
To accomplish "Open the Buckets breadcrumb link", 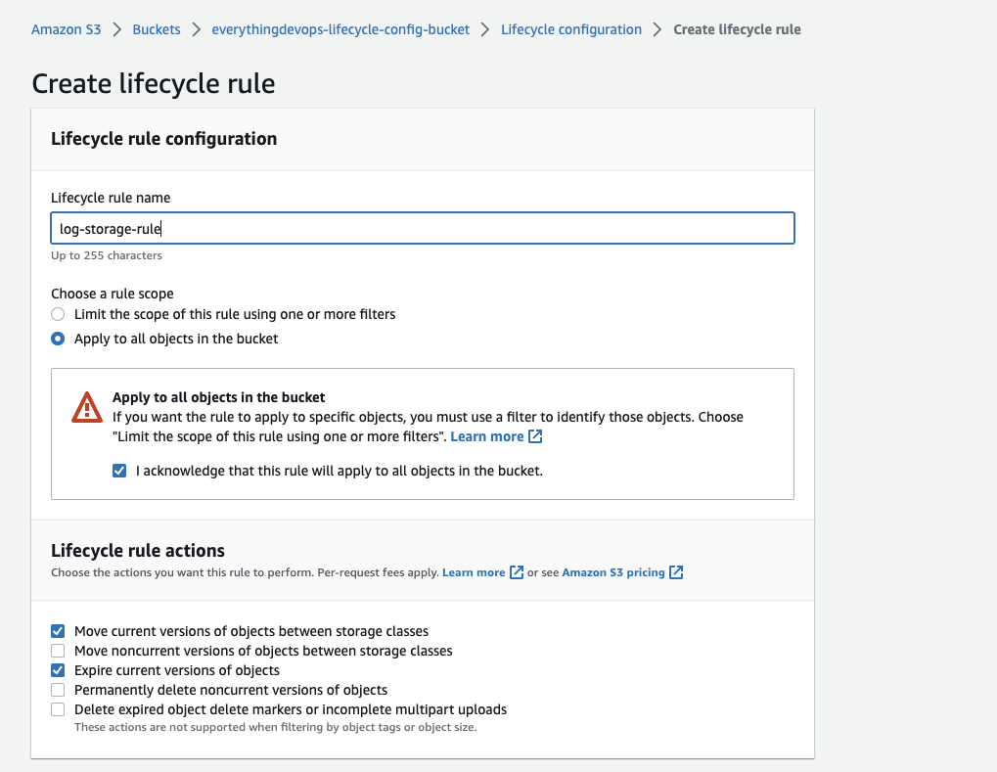I will click(157, 29).
